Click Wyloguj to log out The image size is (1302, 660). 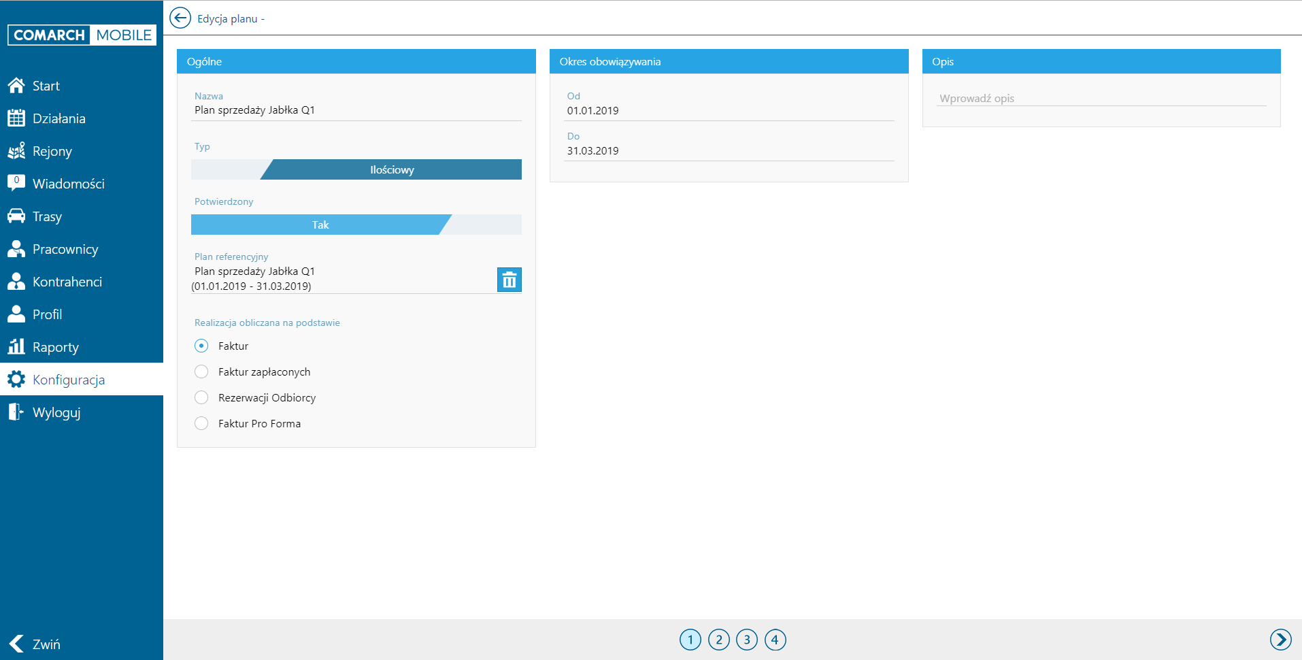pos(82,412)
